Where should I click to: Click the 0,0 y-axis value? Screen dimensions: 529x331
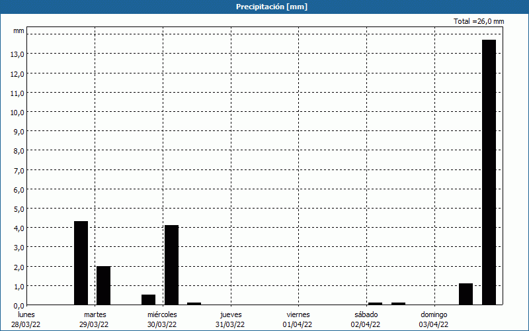(19, 305)
